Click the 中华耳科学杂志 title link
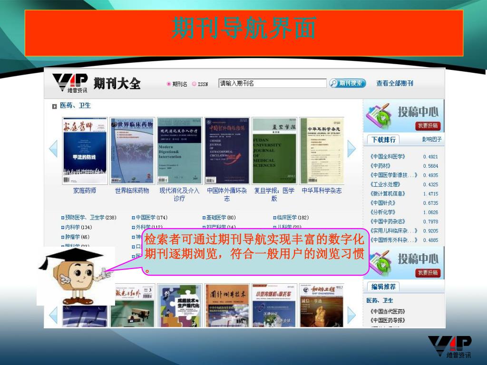This screenshot has width=487, height=365. [322, 191]
